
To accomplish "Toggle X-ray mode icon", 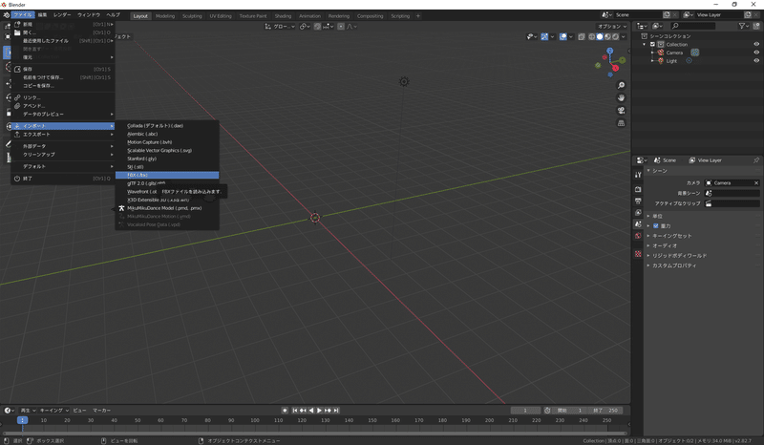I will coord(582,36).
